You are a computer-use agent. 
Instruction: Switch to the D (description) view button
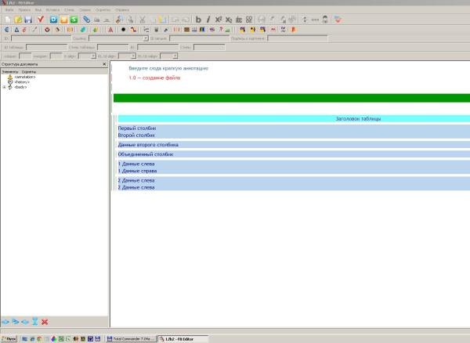(x=52, y=19)
